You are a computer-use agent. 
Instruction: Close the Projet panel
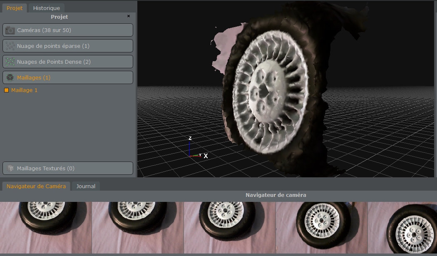click(129, 16)
